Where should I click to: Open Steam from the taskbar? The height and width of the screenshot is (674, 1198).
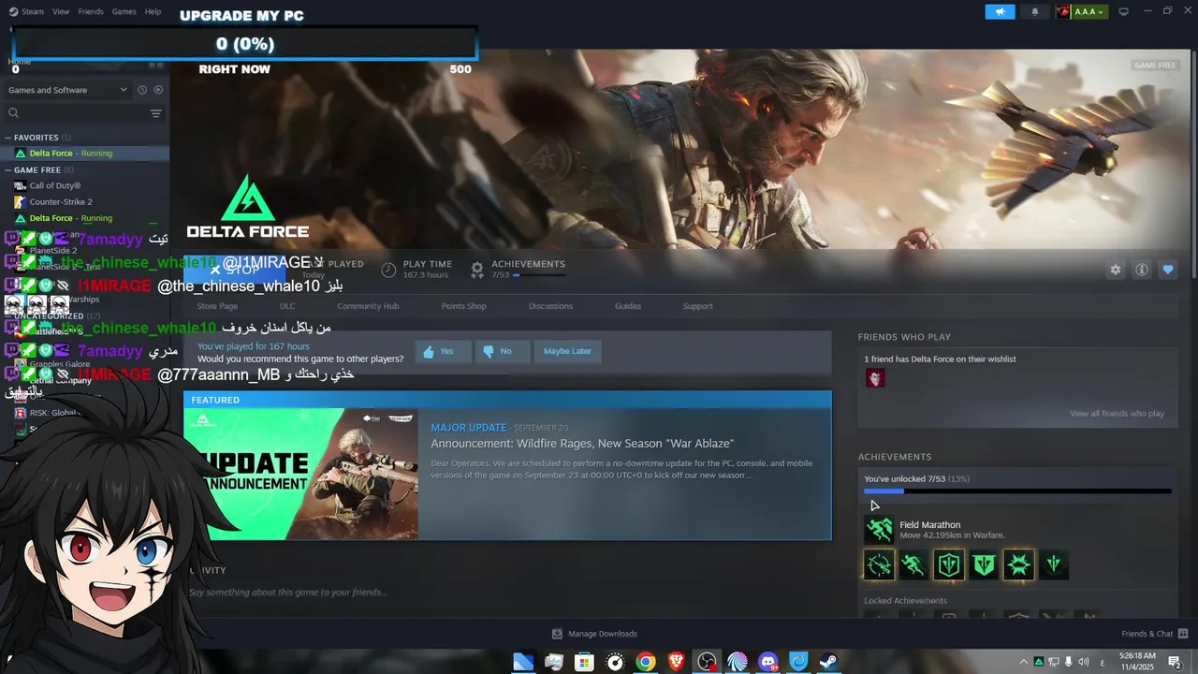click(x=829, y=662)
